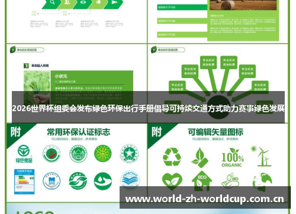Image resolution: width=296 pixels, height=214 pixels.
Task: Open the www.world-zh-worldcup.com.cn link
Action: point(205,199)
